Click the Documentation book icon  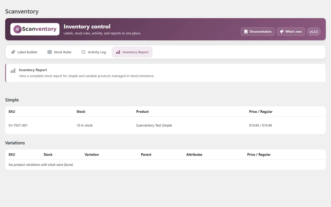coord(246,32)
